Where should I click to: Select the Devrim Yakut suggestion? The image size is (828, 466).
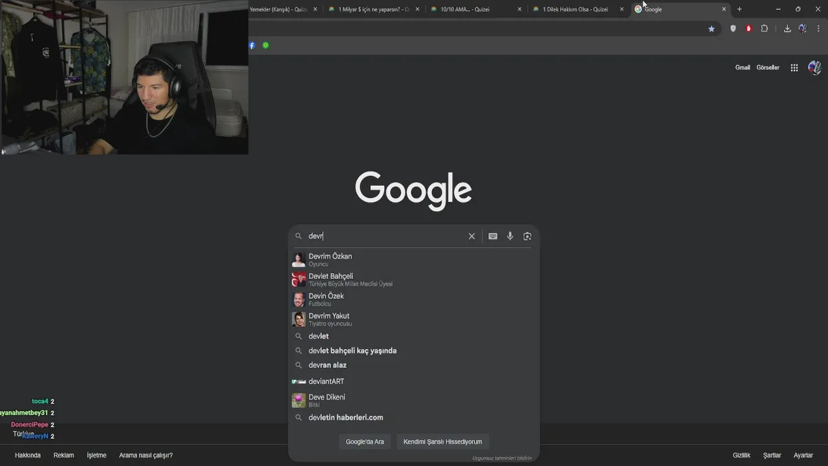[x=414, y=320]
